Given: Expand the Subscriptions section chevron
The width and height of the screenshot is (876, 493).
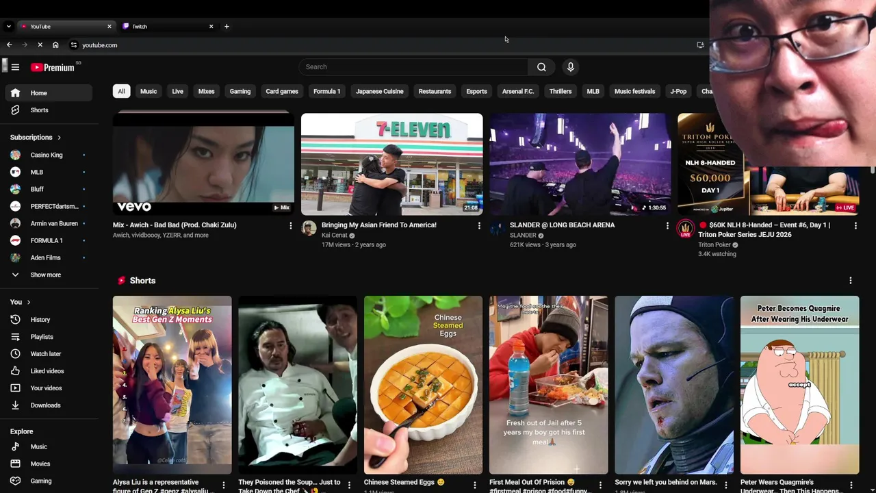Looking at the screenshot, I should pos(59,138).
